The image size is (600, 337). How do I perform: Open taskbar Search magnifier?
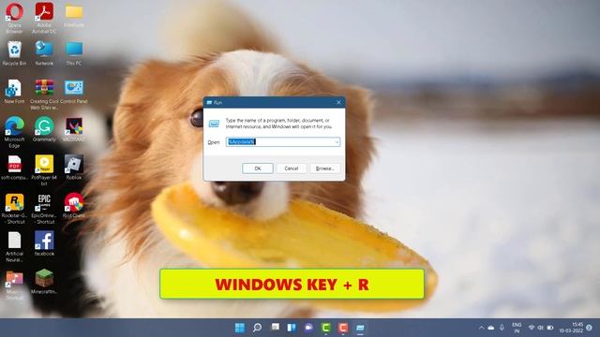[x=257, y=328]
